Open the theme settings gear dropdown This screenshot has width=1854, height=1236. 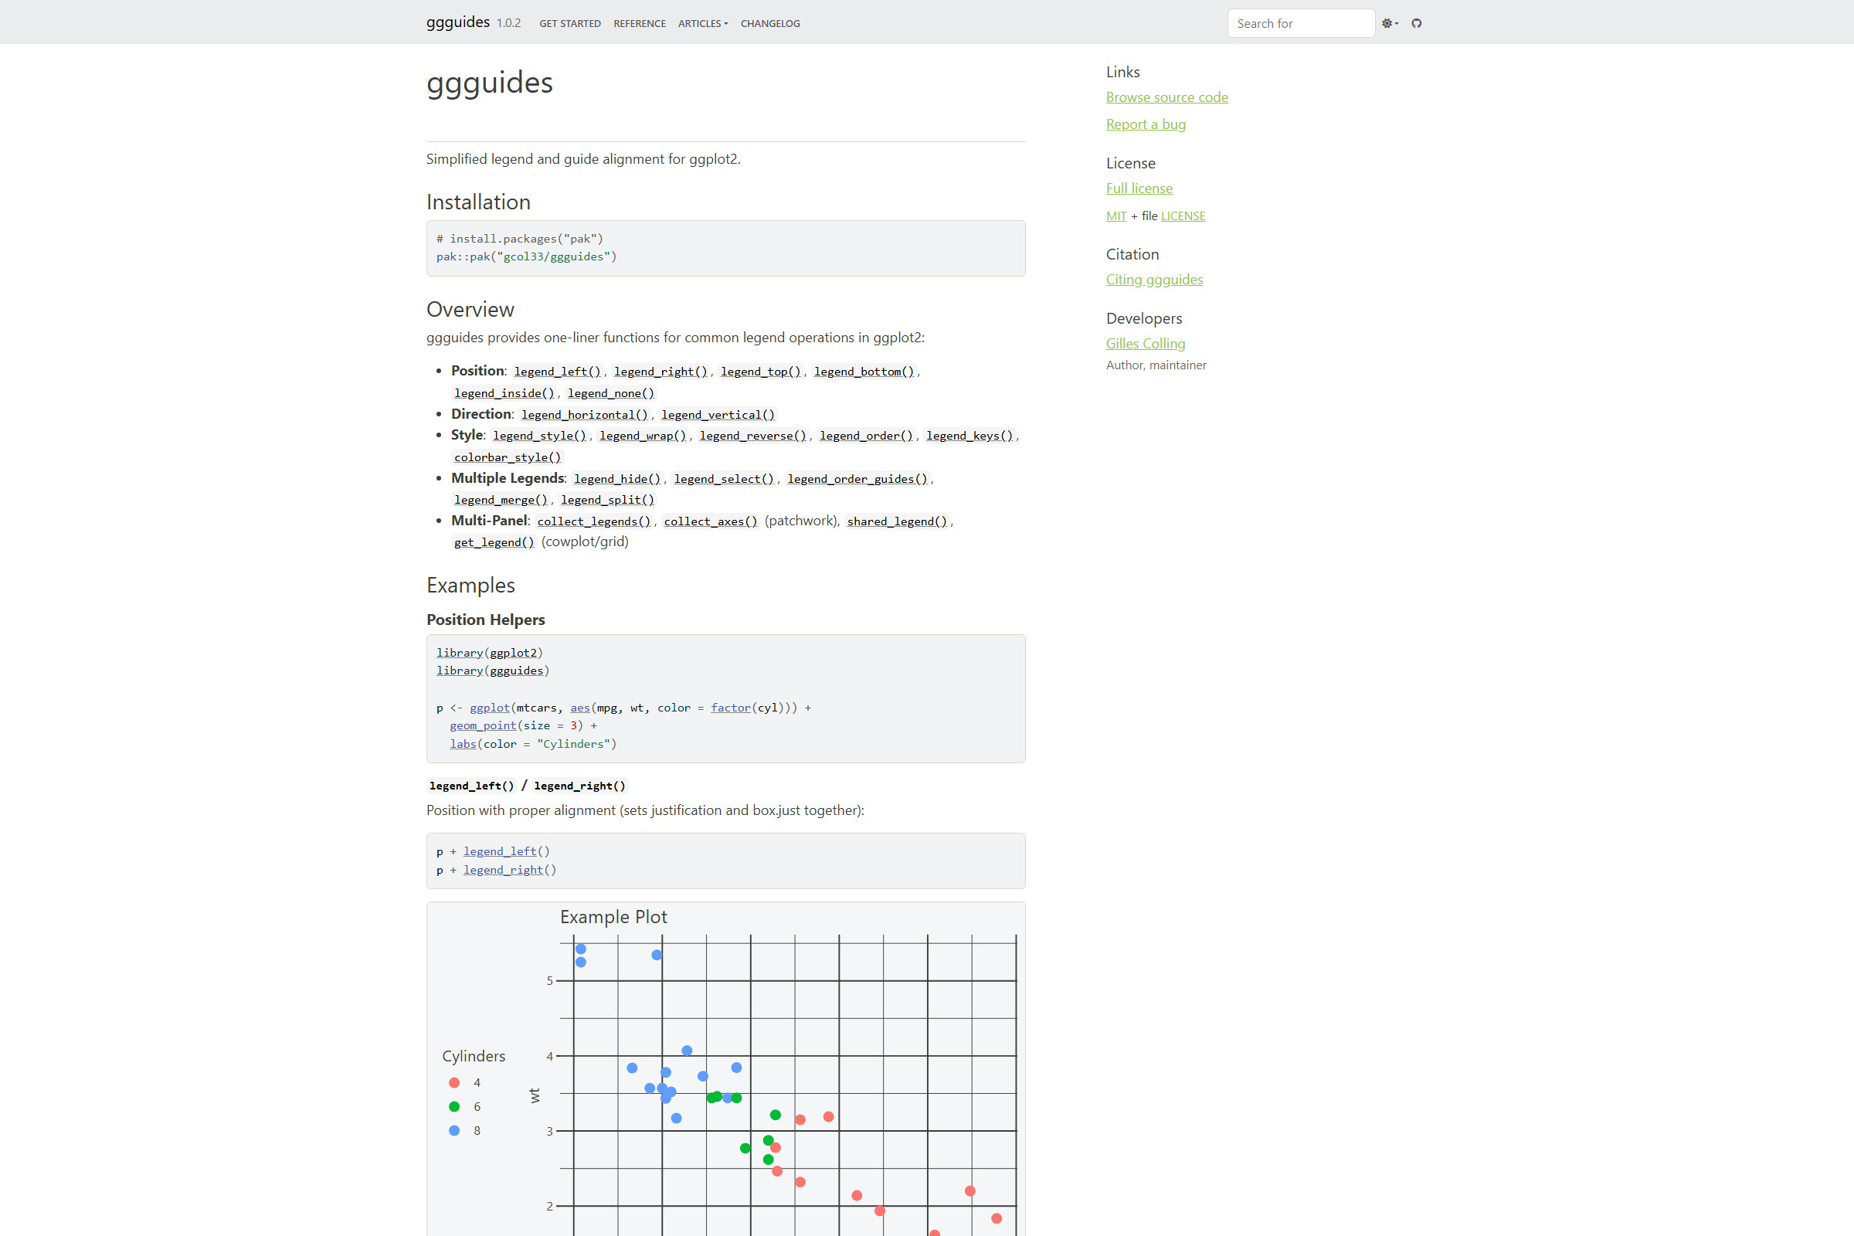pos(1389,24)
